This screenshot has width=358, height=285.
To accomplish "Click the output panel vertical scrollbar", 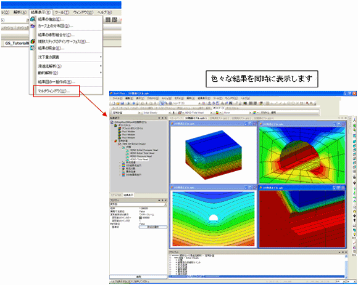I will (346, 266).
